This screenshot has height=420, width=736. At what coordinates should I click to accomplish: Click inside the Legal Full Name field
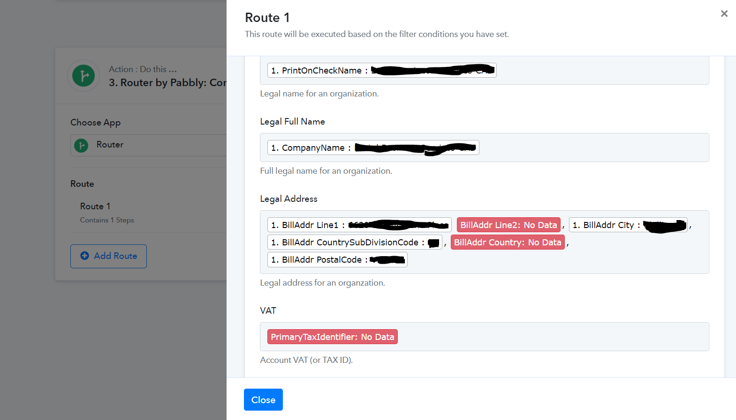593,147
